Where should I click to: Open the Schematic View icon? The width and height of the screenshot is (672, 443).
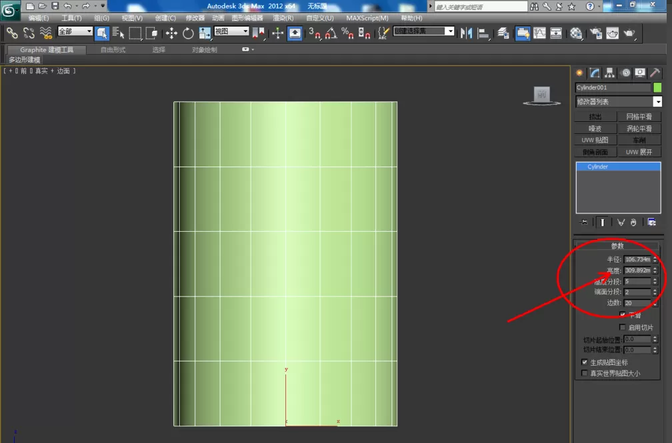556,33
